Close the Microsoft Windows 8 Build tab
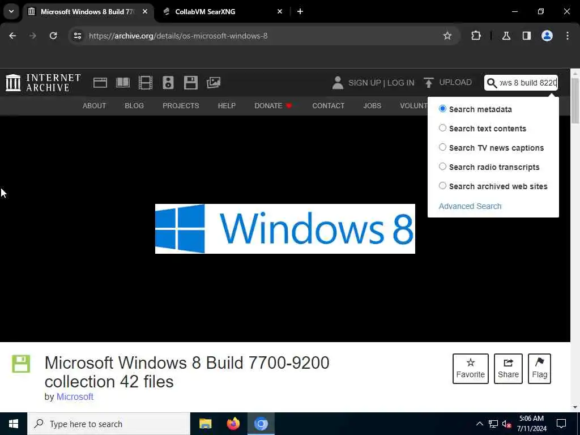The height and width of the screenshot is (435, 580). pyautogui.click(x=145, y=11)
